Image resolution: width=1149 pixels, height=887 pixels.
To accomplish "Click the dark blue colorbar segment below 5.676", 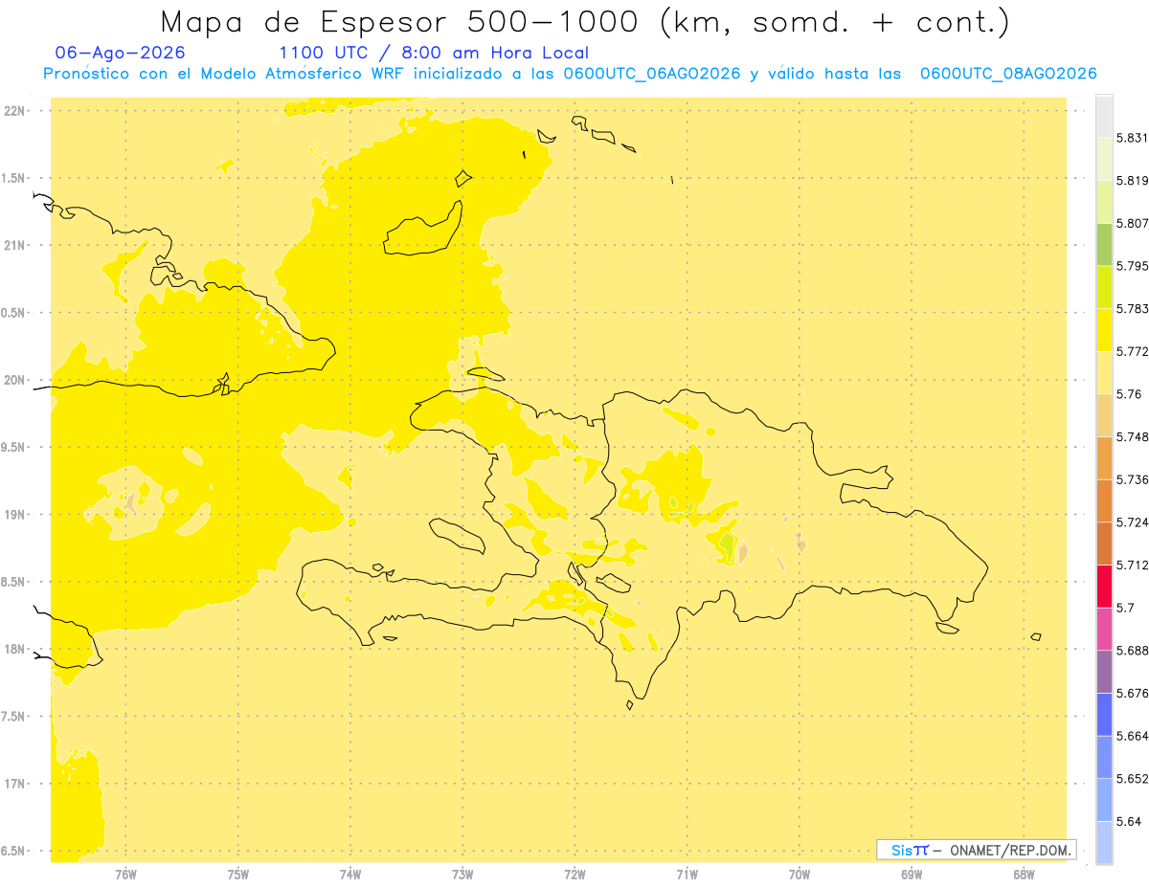I will point(1104,715).
